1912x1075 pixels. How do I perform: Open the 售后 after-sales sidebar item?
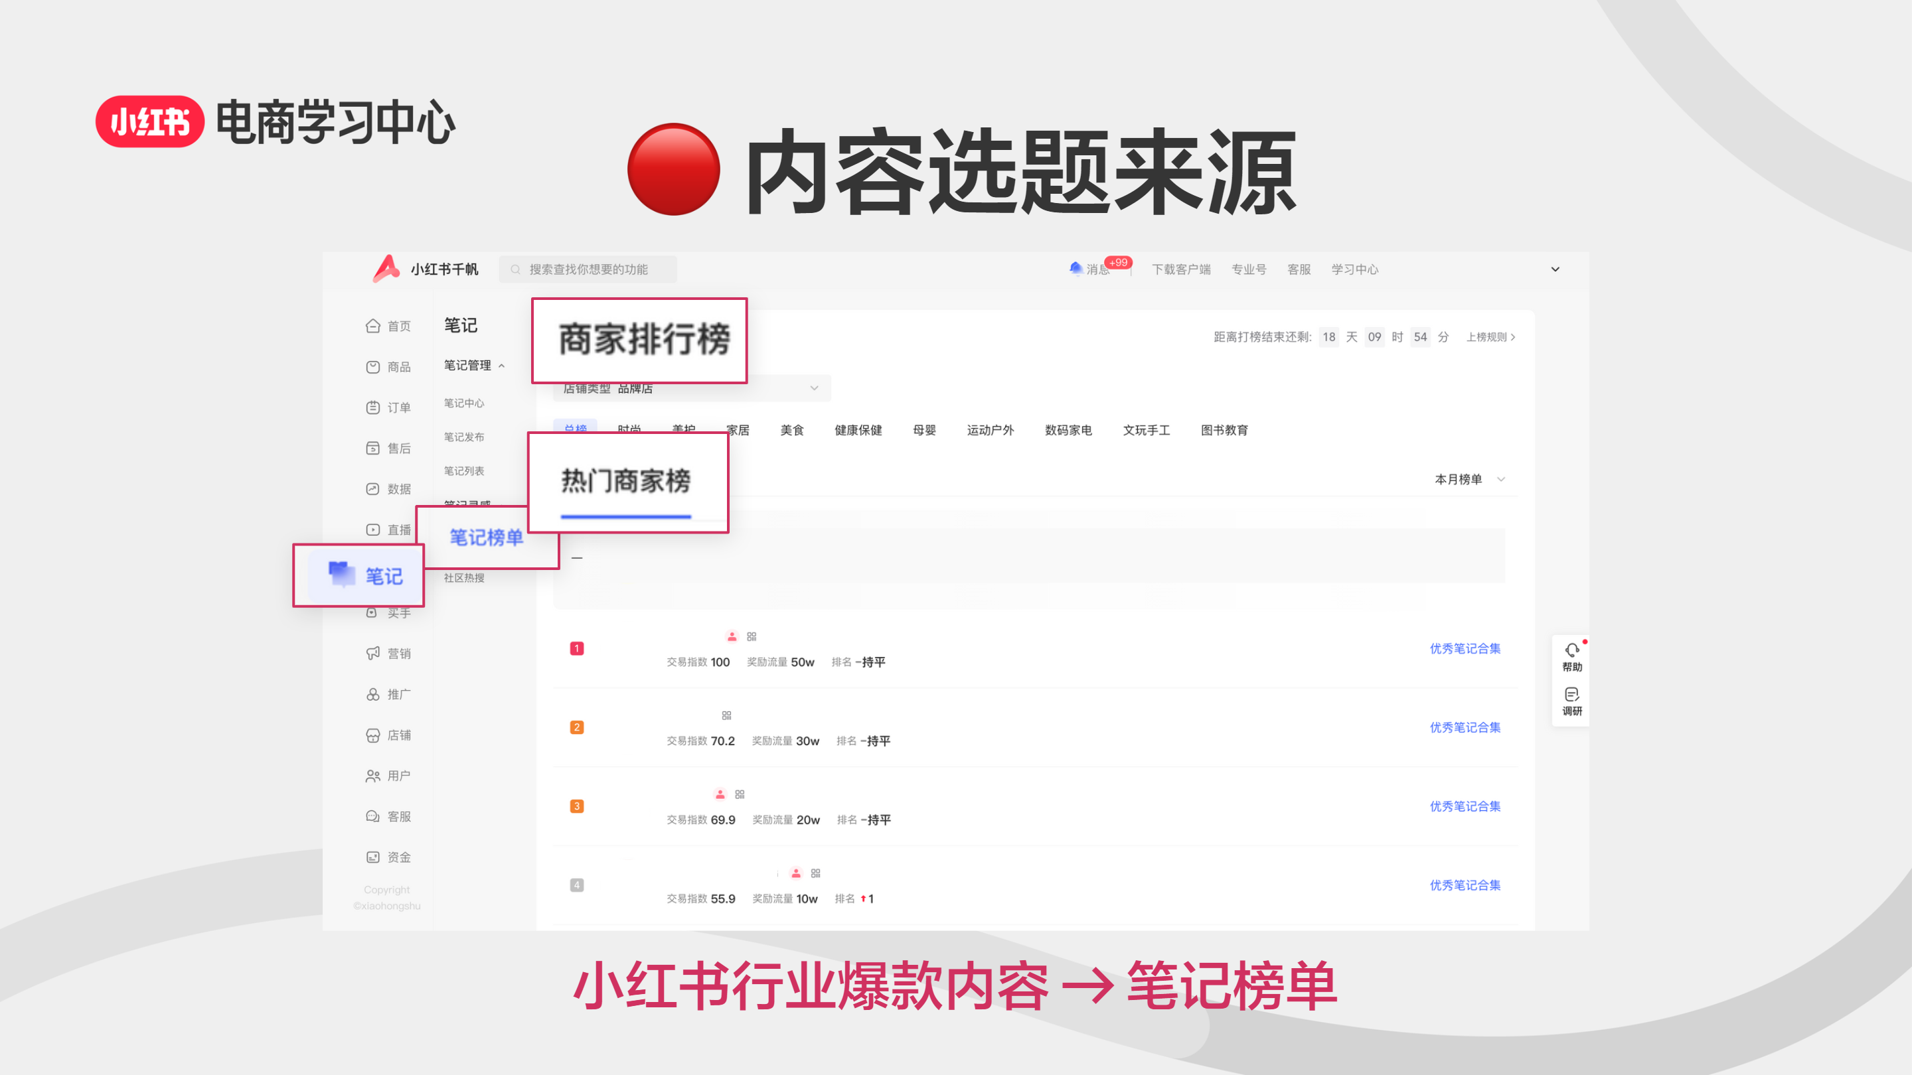(x=388, y=448)
